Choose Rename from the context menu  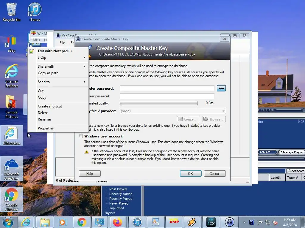58,119
